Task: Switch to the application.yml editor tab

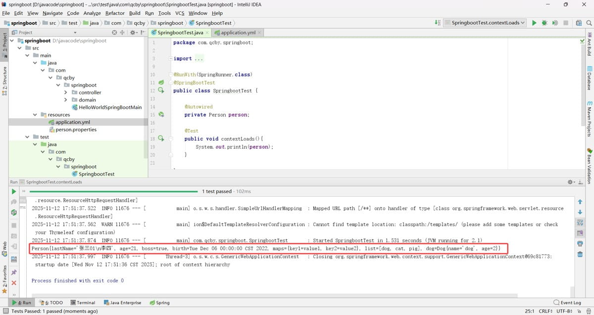Action: 238,33
